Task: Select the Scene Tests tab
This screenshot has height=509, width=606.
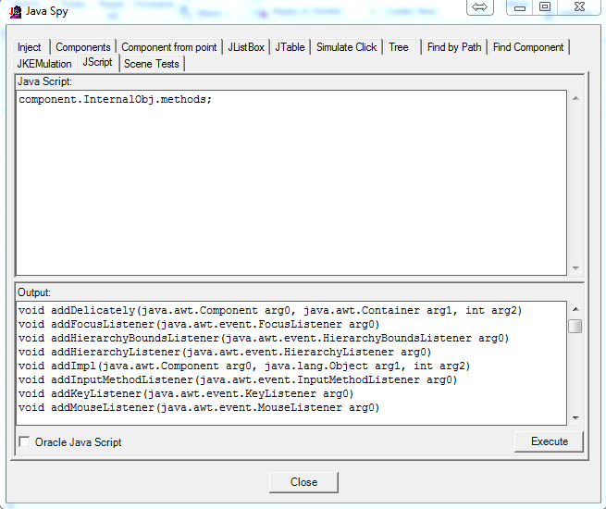Action: tap(153, 64)
